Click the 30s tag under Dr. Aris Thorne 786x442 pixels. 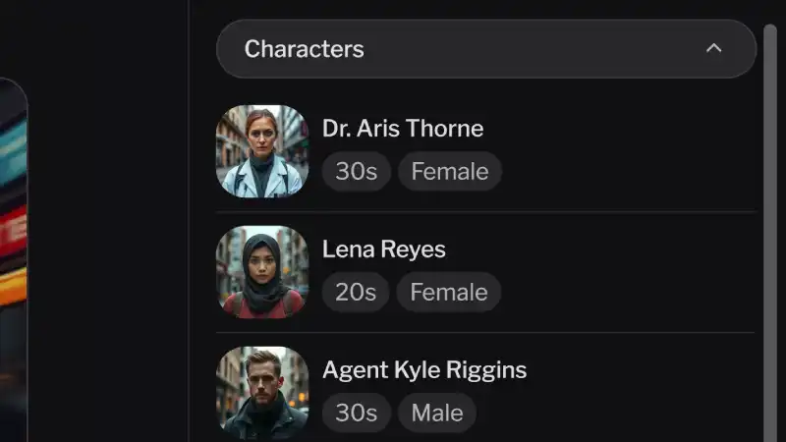[356, 172]
